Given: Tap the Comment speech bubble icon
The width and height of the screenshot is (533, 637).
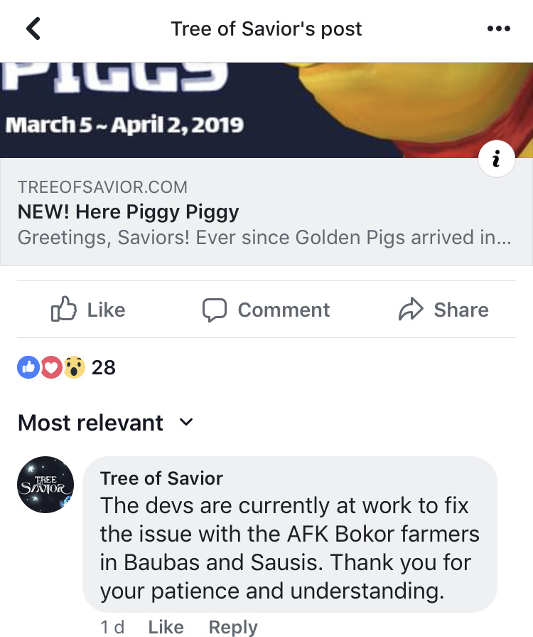Looking at the screenshot, I should point(215,310).
